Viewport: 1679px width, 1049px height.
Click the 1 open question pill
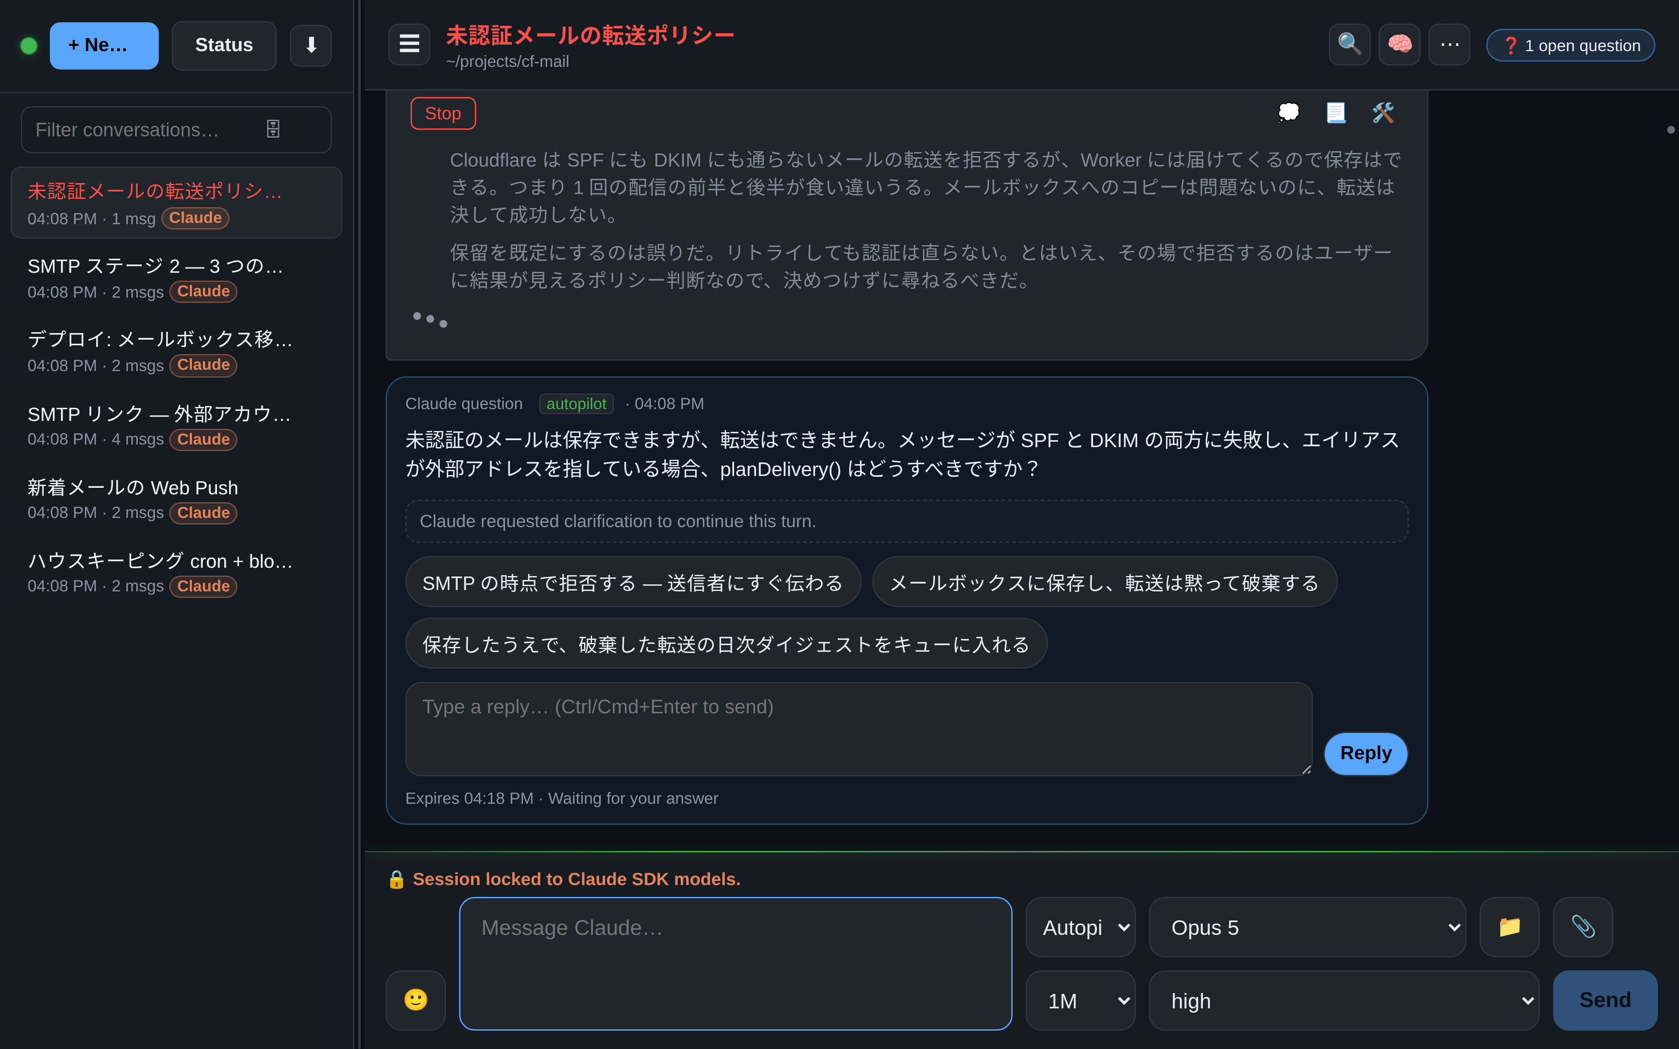pyautogui.click(x=1570, y=46)
